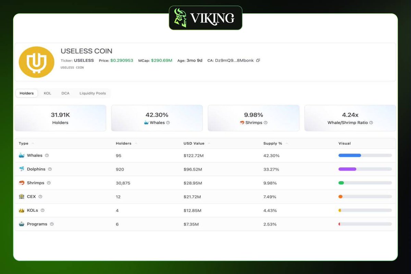Open CEX row help icon
The height and width of the screenshot is (274, 411).
(x=40, y=196)
